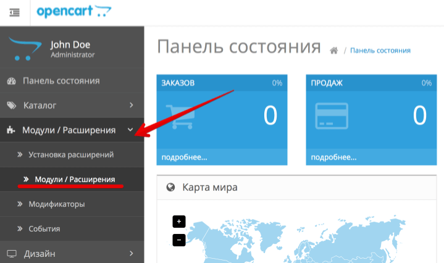444x263 pixels.
Task: Open the События submenu item
Action: (x=72, y=229)
